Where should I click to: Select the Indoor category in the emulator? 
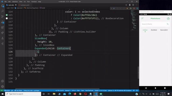pos(145,30)
